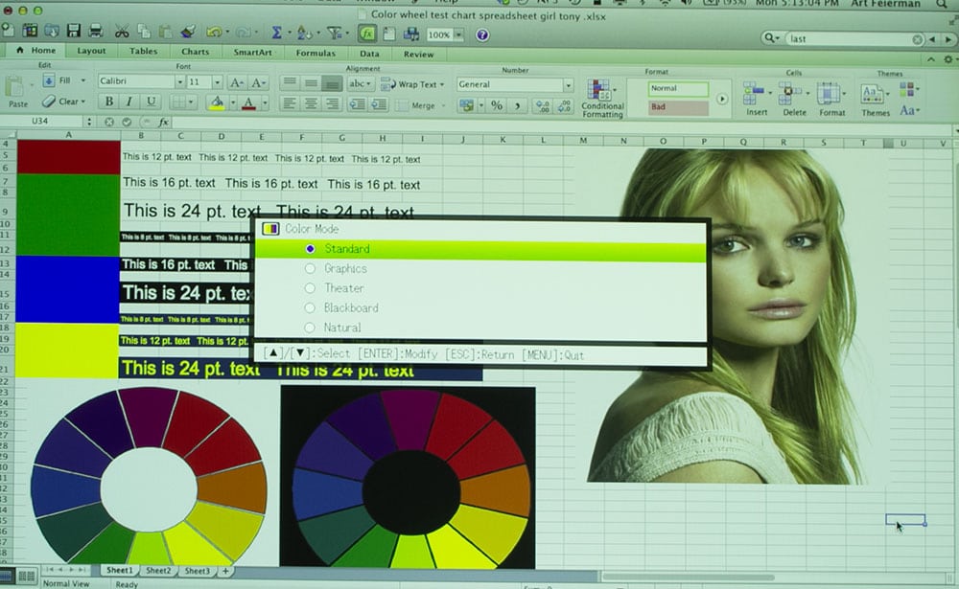Image resolution: width=959 pixels, height=589 pixels.
Task: Center text horizontally in the Alignment group
Action: coord(311,103)
